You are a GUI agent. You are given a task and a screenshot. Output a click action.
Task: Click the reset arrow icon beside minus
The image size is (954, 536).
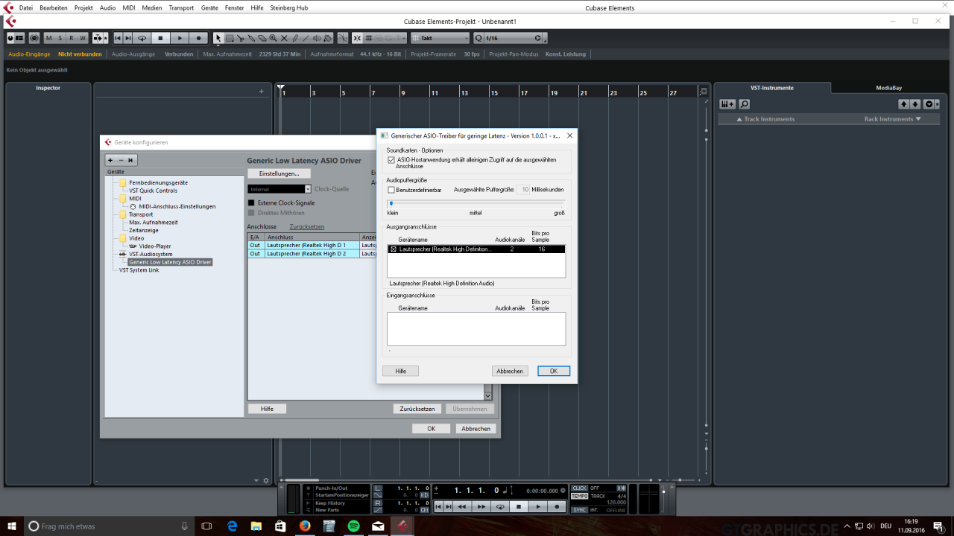(x=130, y=160)
